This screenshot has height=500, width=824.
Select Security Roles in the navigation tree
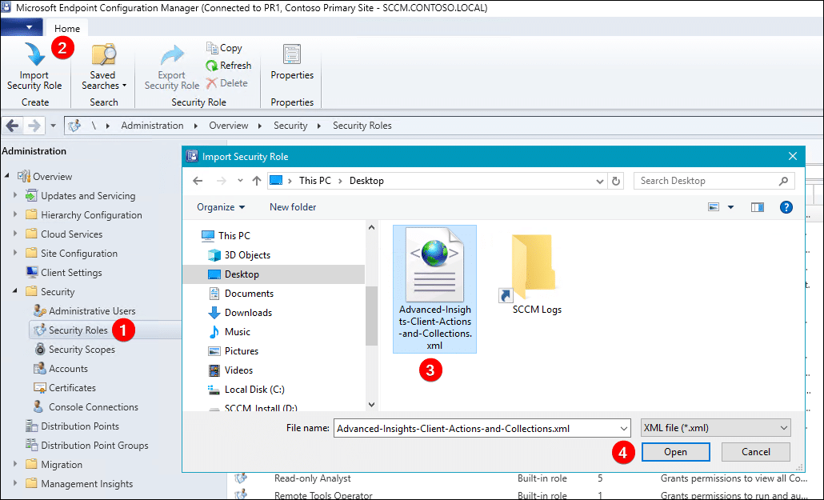tap(78, 330)
